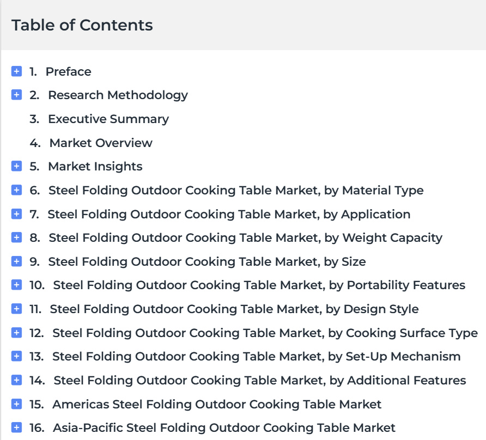Expand the by Design Style plus icon
This screenshot has width=486, height=440.
point(16,309)
